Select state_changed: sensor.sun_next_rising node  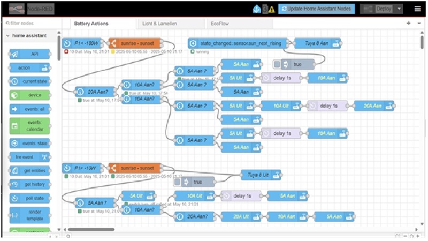tap(238, 43)
